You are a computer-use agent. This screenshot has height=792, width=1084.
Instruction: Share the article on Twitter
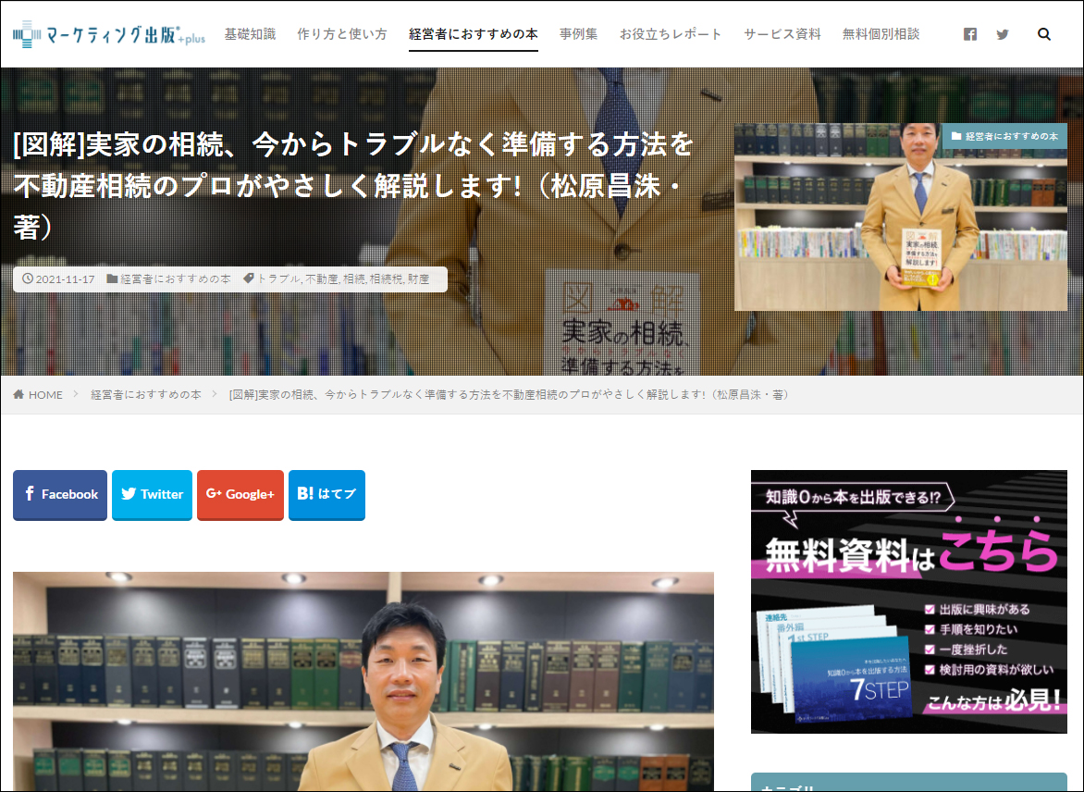tap(152, 495)
